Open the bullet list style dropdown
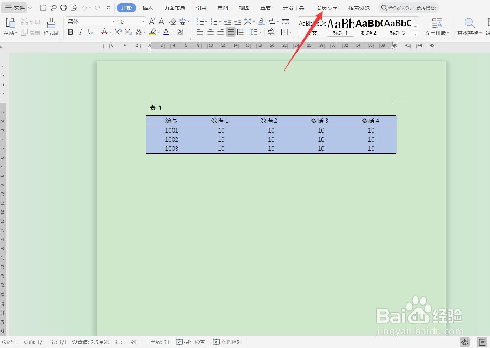 [x=206, y=22]
